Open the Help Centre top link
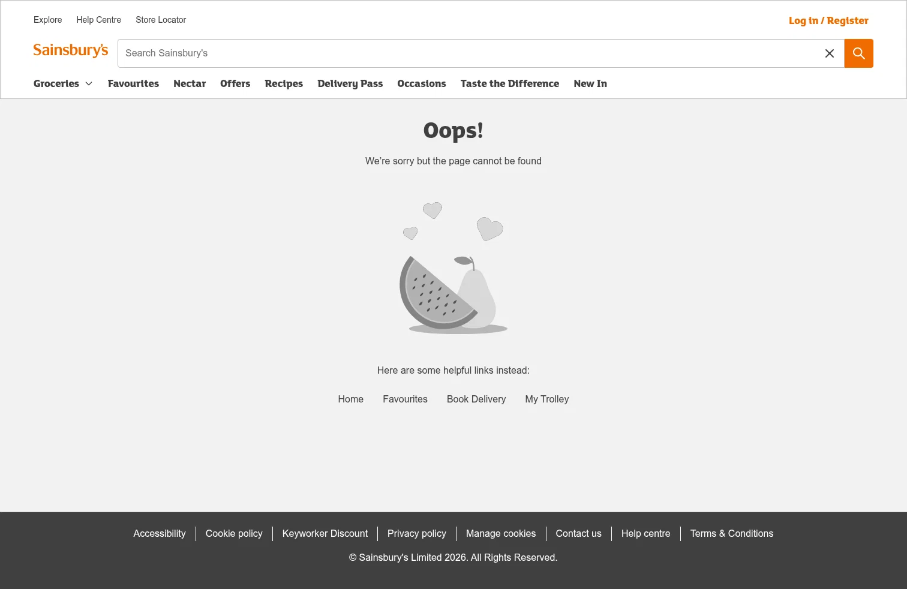The image size is (907, 589). (99, 20)
